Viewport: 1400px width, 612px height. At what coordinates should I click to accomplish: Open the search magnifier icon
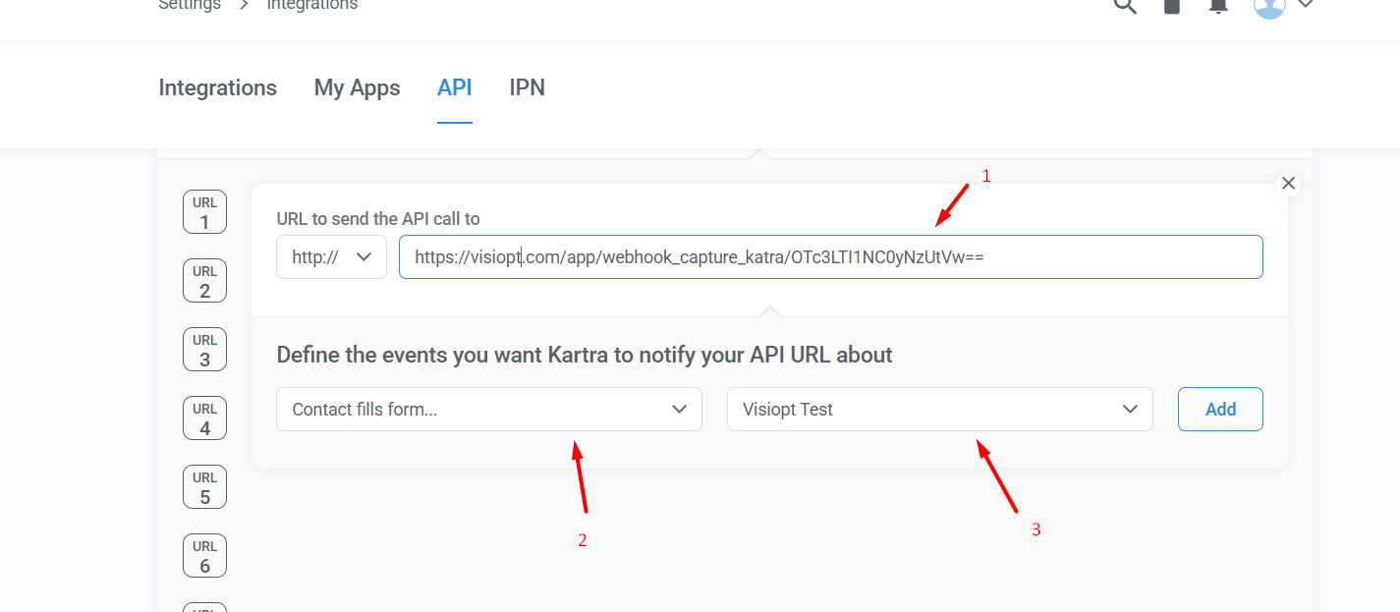1124,5
